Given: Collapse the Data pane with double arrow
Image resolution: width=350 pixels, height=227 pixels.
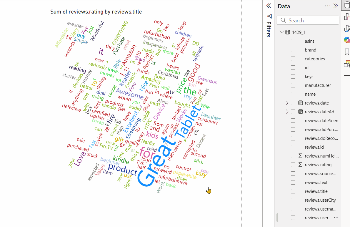Looking at the screenshot, I should pyautogui.click(x=336, y=6).
